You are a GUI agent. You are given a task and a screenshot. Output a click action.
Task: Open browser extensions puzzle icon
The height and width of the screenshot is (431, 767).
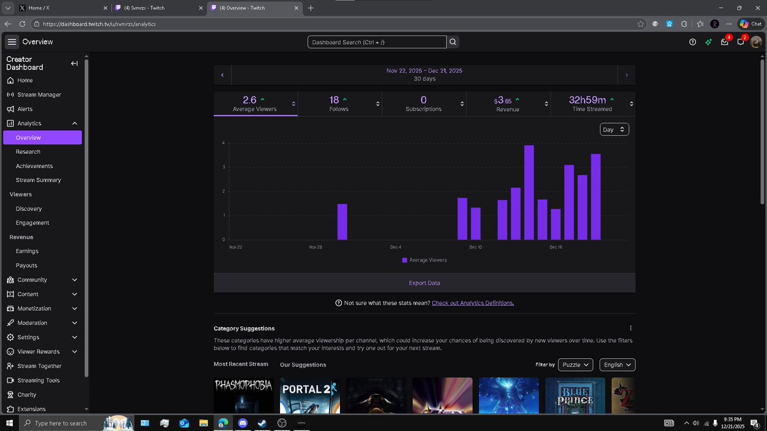coord(684,24)
